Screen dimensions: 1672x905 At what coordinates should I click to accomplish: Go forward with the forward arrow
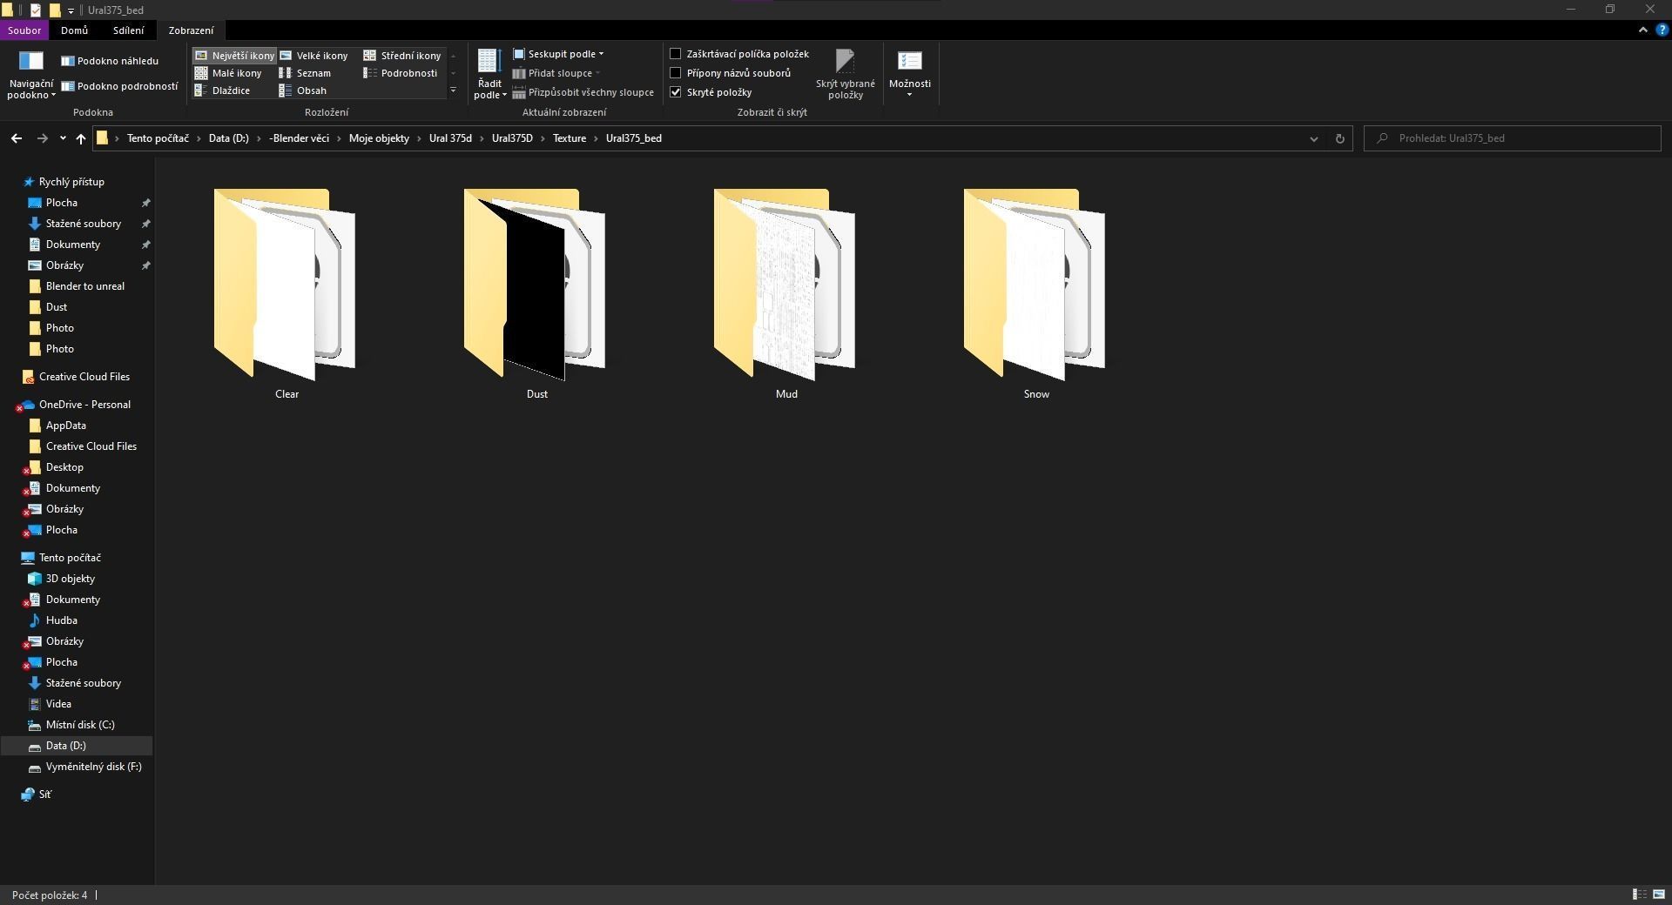[x=42, y=138]
